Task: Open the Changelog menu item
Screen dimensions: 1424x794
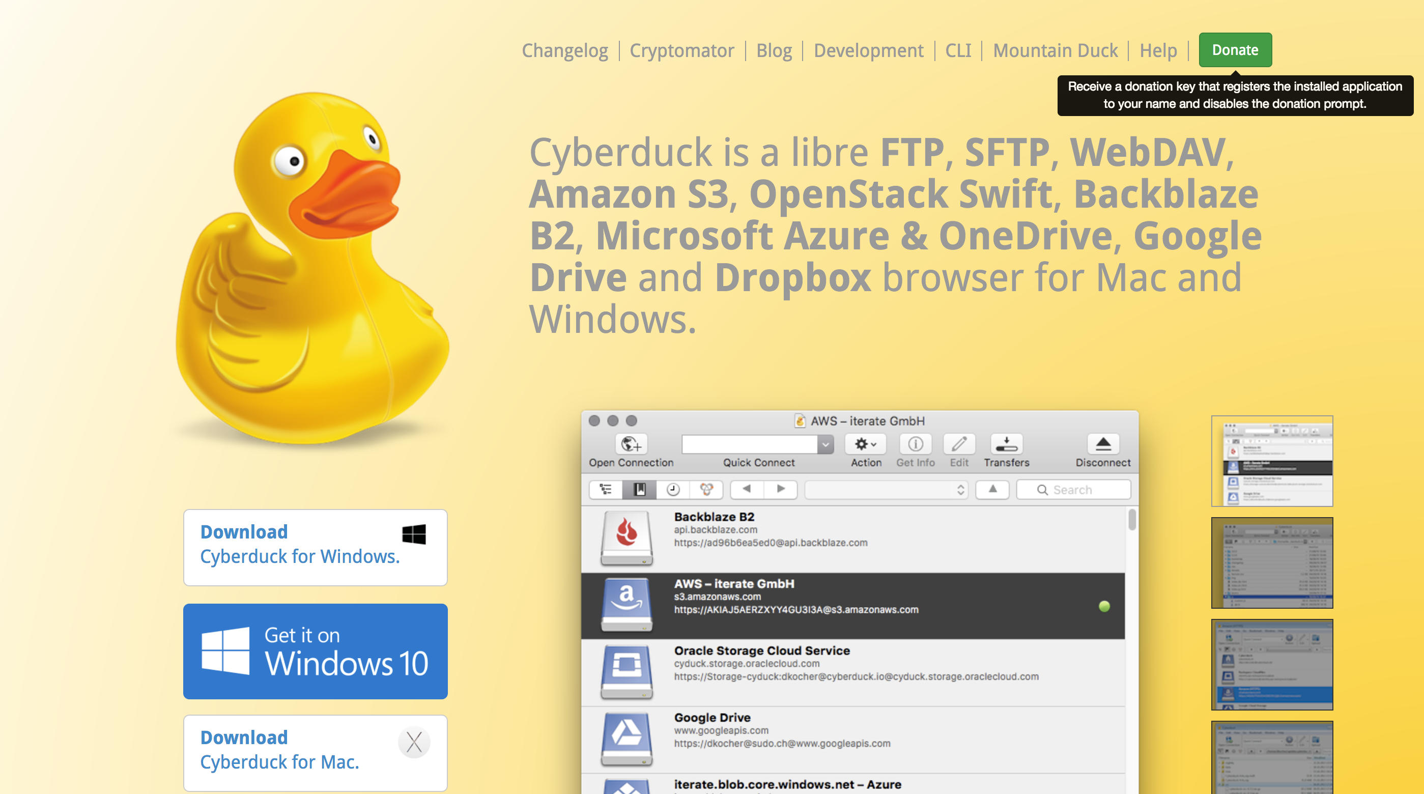Action: coord(564,50)
